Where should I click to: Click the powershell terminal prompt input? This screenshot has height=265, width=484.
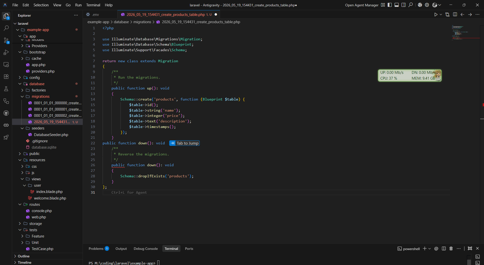click(158, 263)
